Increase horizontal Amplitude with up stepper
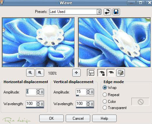 click(38, 91)
